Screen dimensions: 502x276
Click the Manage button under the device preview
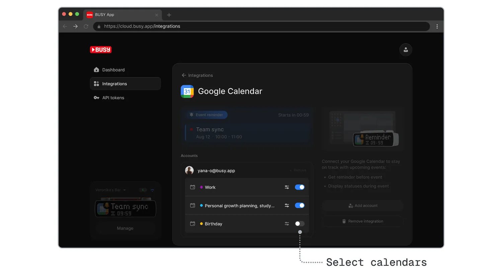point(125,228)
